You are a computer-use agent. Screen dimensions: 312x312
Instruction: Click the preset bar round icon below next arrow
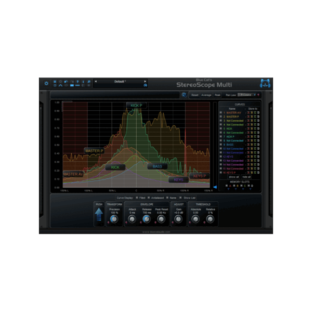145,85
